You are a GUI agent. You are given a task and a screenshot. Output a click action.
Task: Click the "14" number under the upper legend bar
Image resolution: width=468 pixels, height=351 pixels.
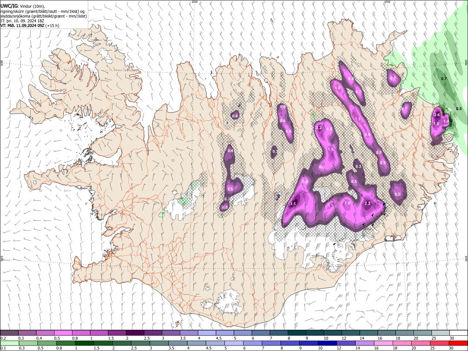tap(362, 338)
